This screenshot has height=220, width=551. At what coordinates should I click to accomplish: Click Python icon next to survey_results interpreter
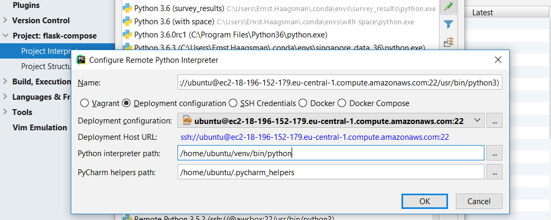click(x=127, y=8)
